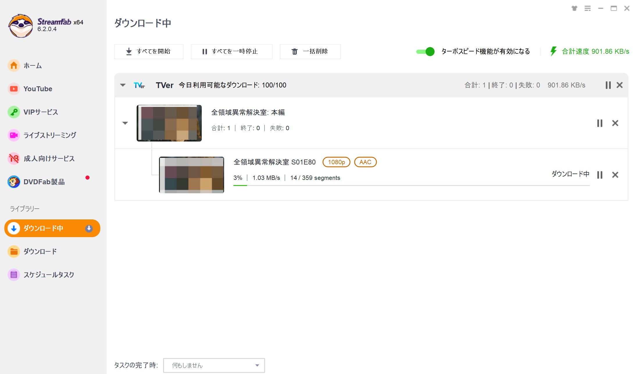
Task: Click Pause All (すべてを一時停止) button
Action: 232,51
